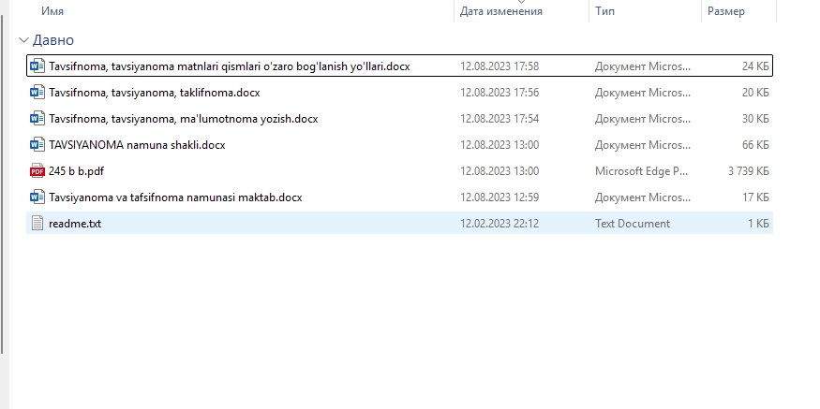Click the Word icon of "ma'lumotnoma yozish.docx" file

tap(37, 119)
